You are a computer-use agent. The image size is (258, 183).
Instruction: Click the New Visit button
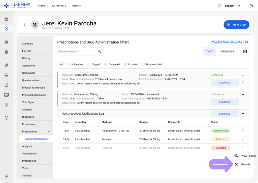click(x=236, y=25)
